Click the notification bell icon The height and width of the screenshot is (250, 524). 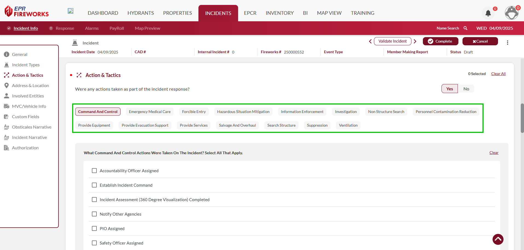coord(488,13)
